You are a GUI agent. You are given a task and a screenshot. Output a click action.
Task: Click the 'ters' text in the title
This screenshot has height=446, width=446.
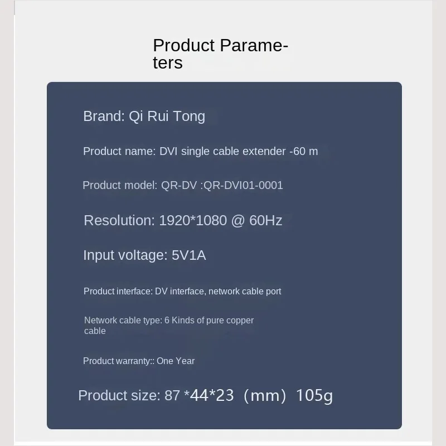click(x=168, y=62)
